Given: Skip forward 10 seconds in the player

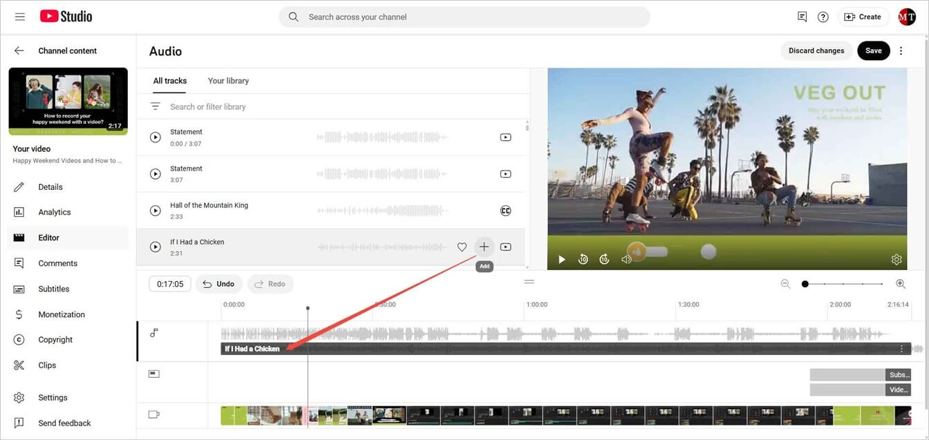Looking at the screenshot, I should 604,259.
